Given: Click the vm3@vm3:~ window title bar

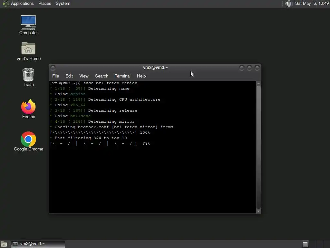Looking at the screenshot, I should point(155,68).
